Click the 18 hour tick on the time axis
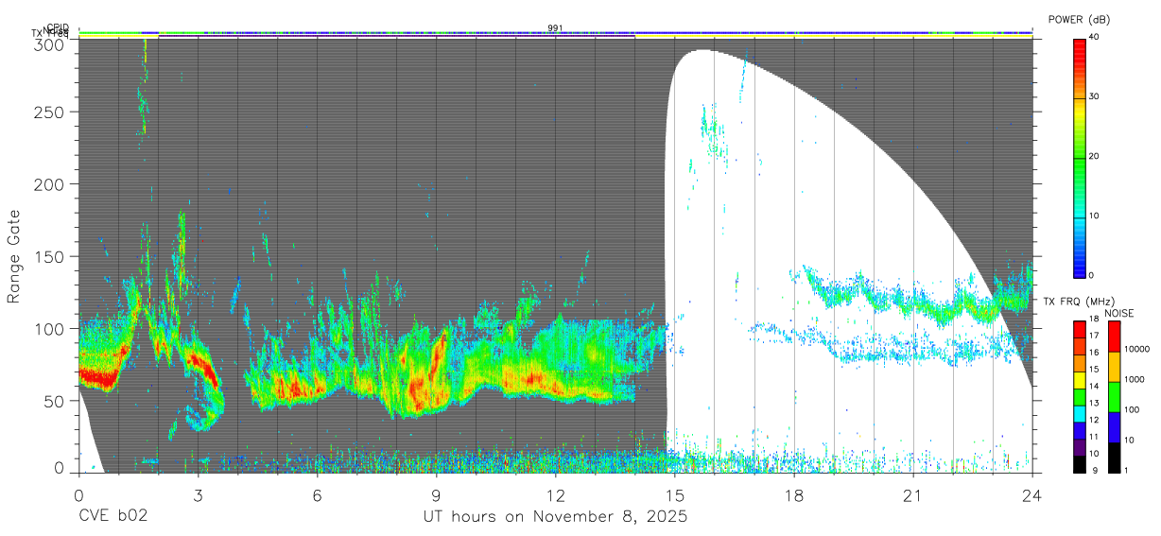Viewport: 1161px width, 536px height. tap(794, 494)
